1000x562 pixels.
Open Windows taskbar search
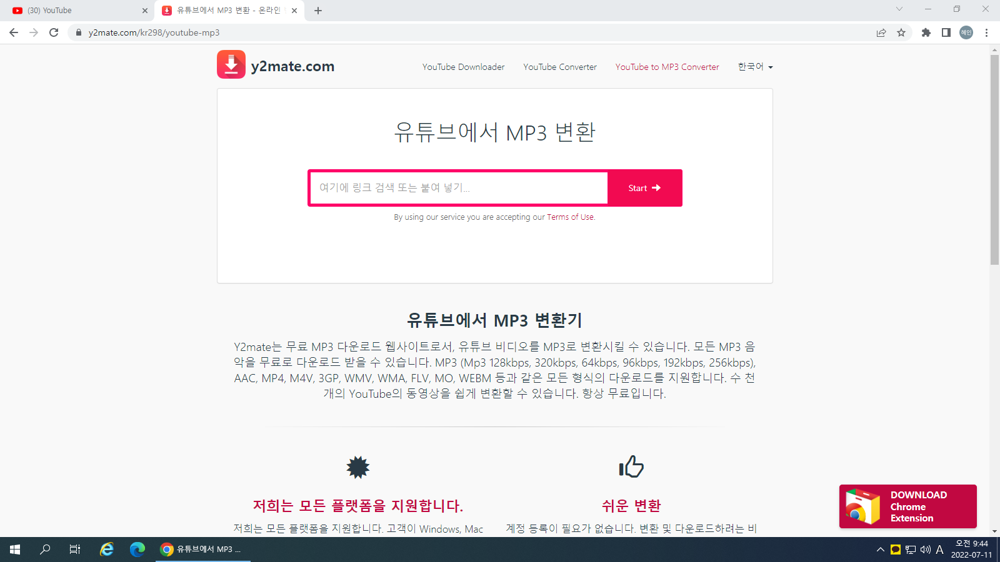pos(45,550)
